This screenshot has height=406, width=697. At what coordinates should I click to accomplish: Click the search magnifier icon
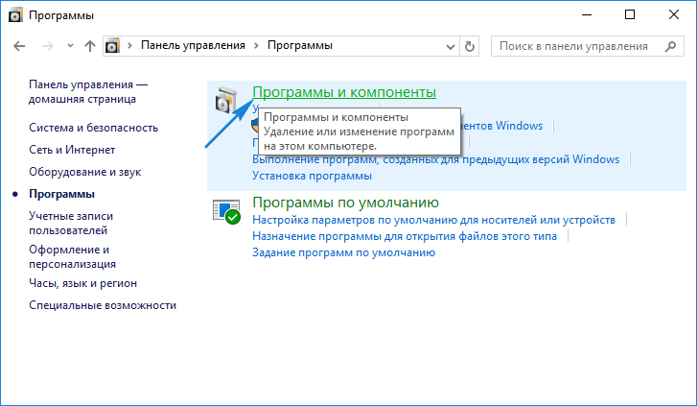[x=670, y=46]
